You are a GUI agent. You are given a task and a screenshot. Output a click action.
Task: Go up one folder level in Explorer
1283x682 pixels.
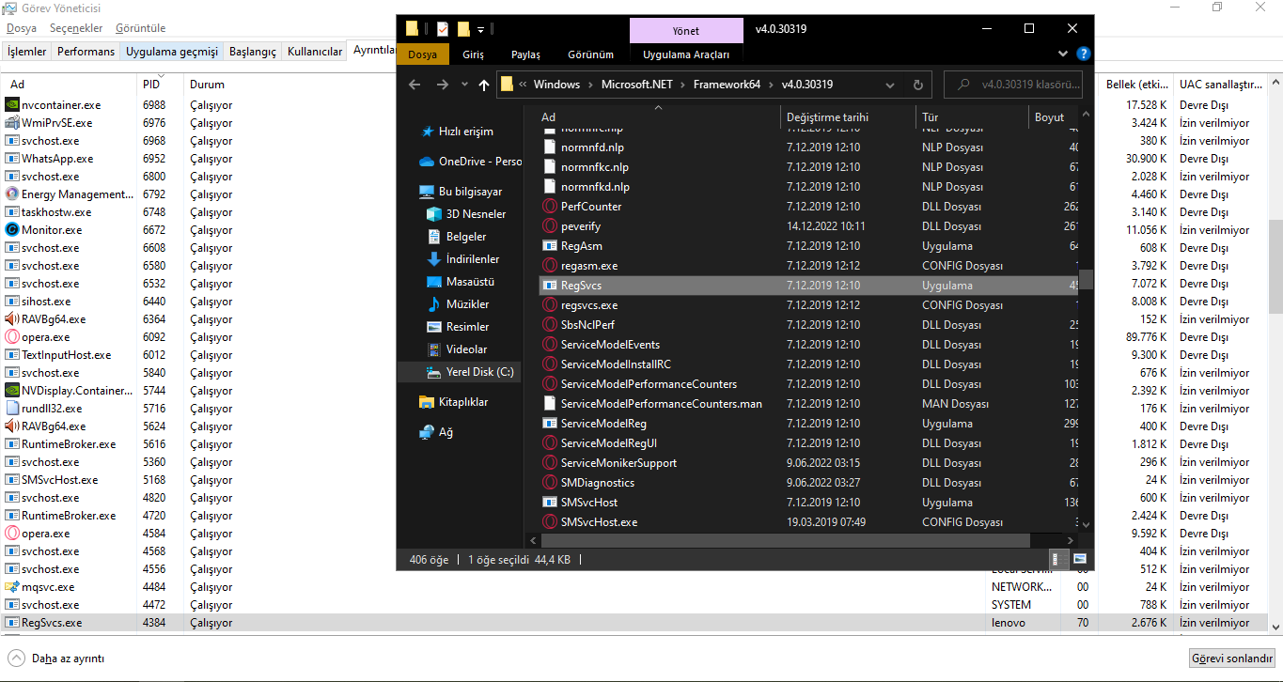click(x=484, y=85)
